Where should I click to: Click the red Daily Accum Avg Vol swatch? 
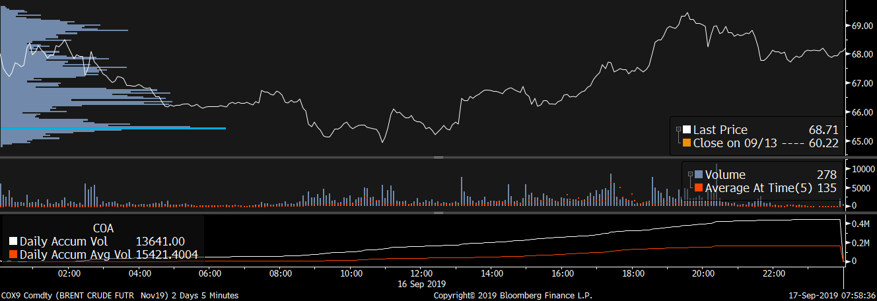pyautogui.click(x=13, y=255)
